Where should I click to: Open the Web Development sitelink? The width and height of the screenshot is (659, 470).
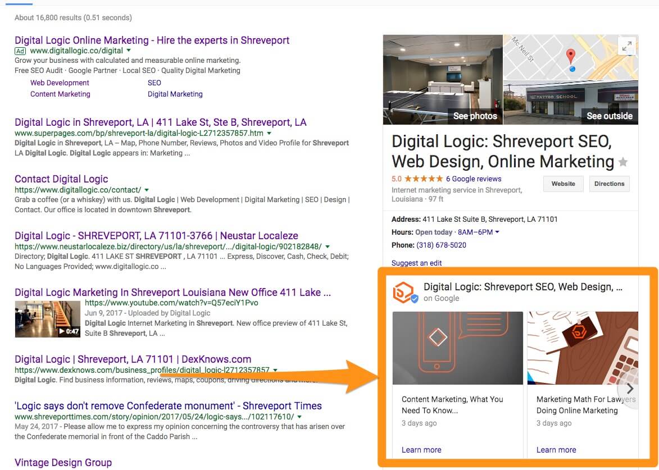coord(60,83)
